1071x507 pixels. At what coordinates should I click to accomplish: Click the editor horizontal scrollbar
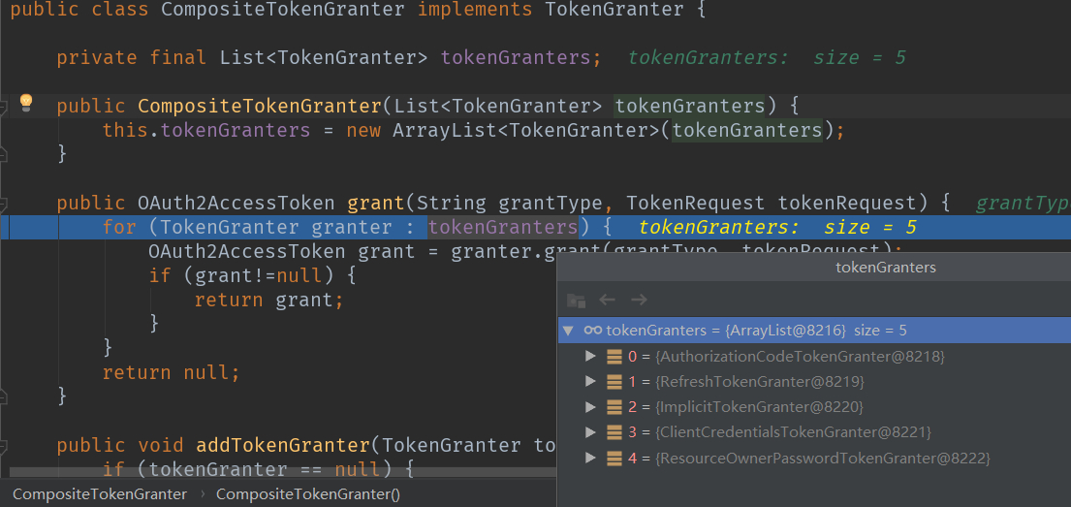pos(283,472)
